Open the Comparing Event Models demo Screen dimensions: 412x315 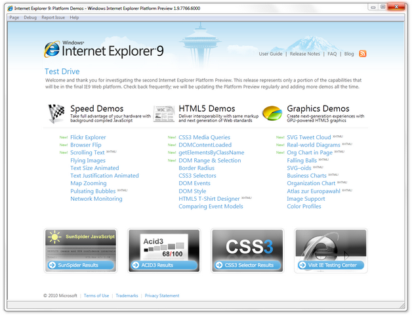211,207
